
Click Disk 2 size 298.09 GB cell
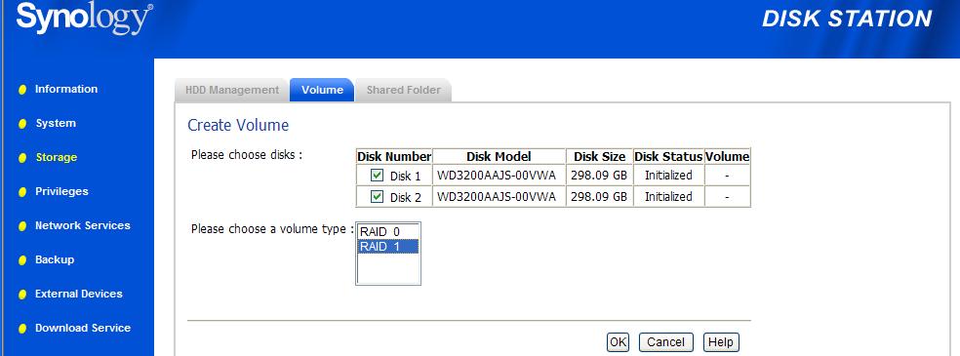pos(599,197)
